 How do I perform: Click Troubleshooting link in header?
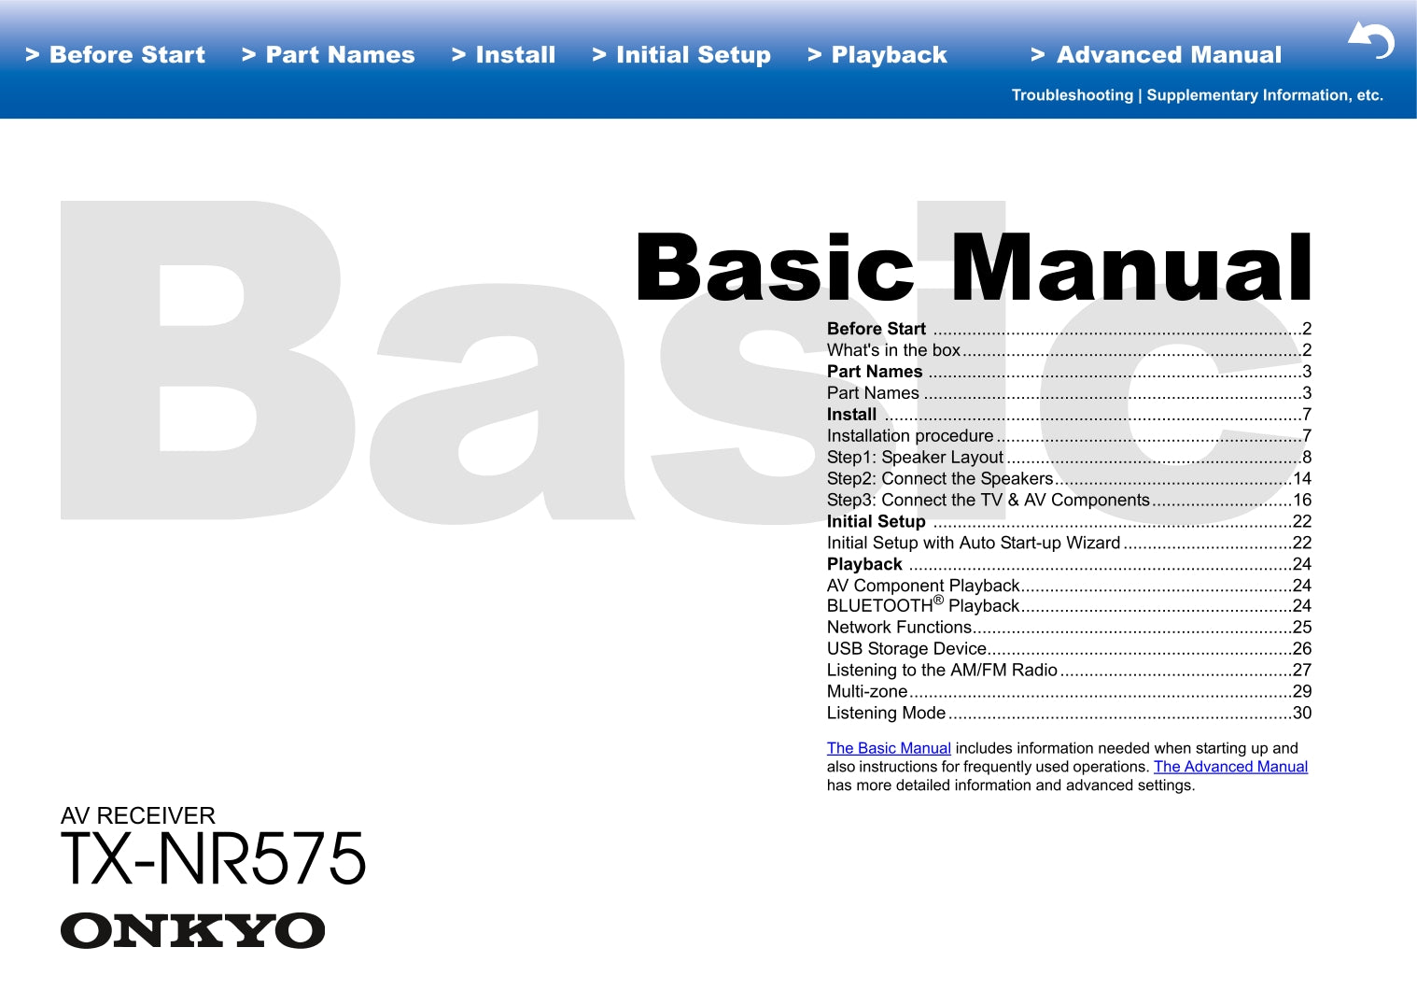(x=1072, y=95)
